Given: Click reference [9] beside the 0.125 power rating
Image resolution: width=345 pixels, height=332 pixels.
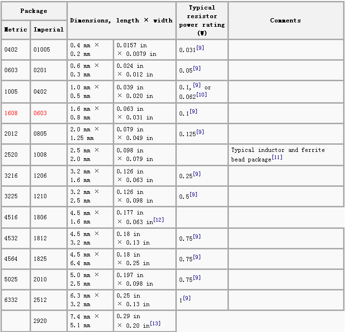Looking at the screenshot, I should tap(200, 132).
